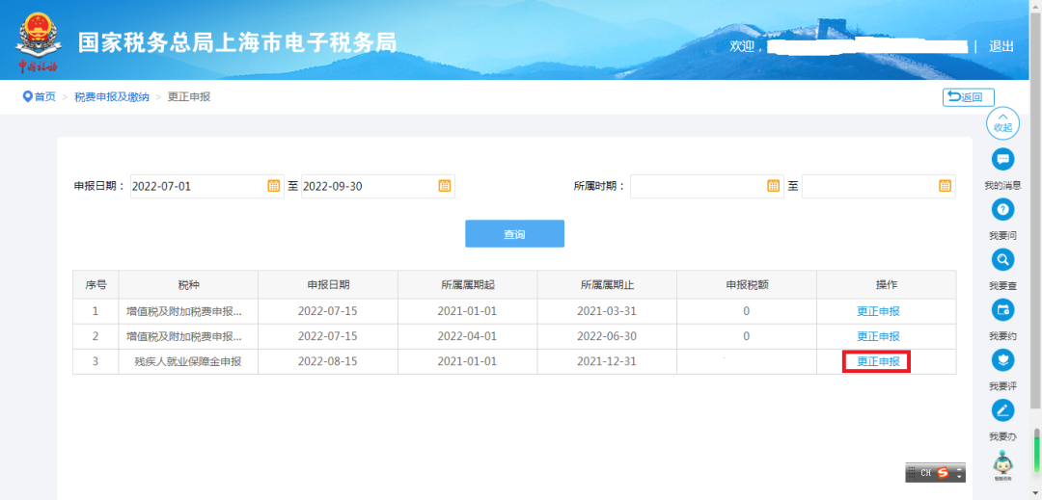The image size is (1042, 500).
Task: Open 税费申报及缴纳 breadcrumb link
Action: [112, 96]
